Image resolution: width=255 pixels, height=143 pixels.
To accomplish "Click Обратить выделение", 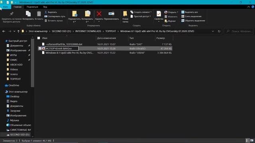I will (193, 21).
